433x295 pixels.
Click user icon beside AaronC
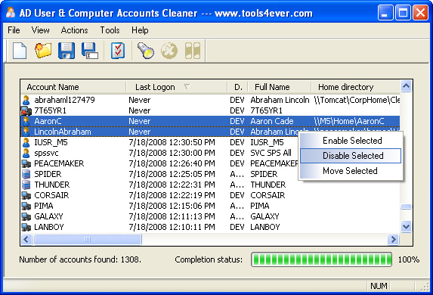point(26,121)
